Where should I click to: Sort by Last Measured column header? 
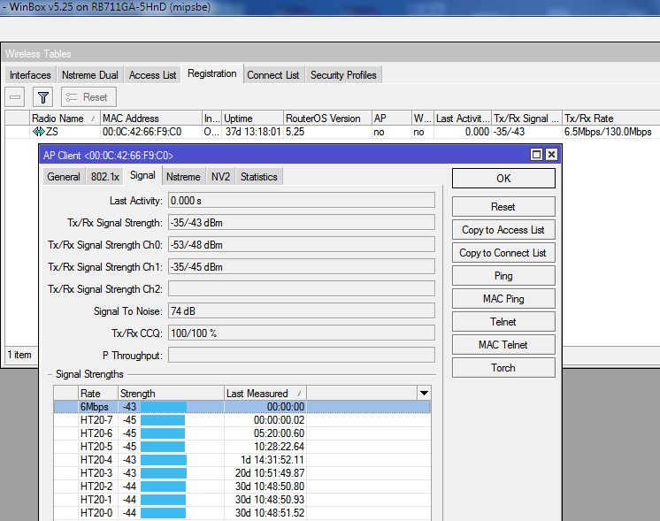[265, 393]
